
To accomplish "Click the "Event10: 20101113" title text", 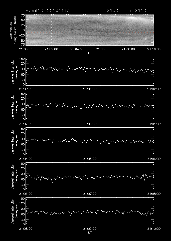I will (48, 10).
